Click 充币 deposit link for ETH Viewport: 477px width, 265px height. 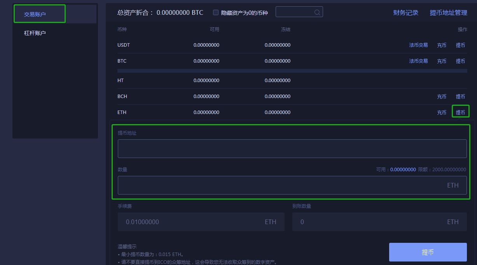click(x=442, y=112)
